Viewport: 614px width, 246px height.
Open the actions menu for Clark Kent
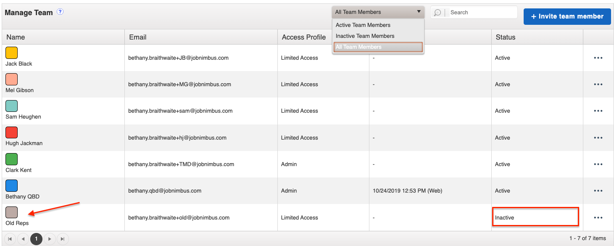(x=598, y=164)
